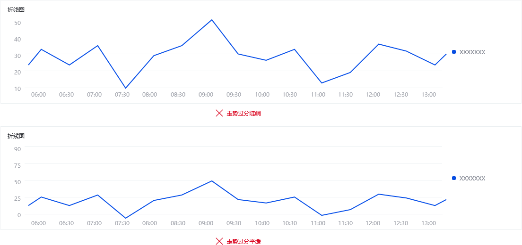
Task: Toggle the XXXXXXX legend label in bottom chart
Action: pyautogui.click(x=472, y=179)
